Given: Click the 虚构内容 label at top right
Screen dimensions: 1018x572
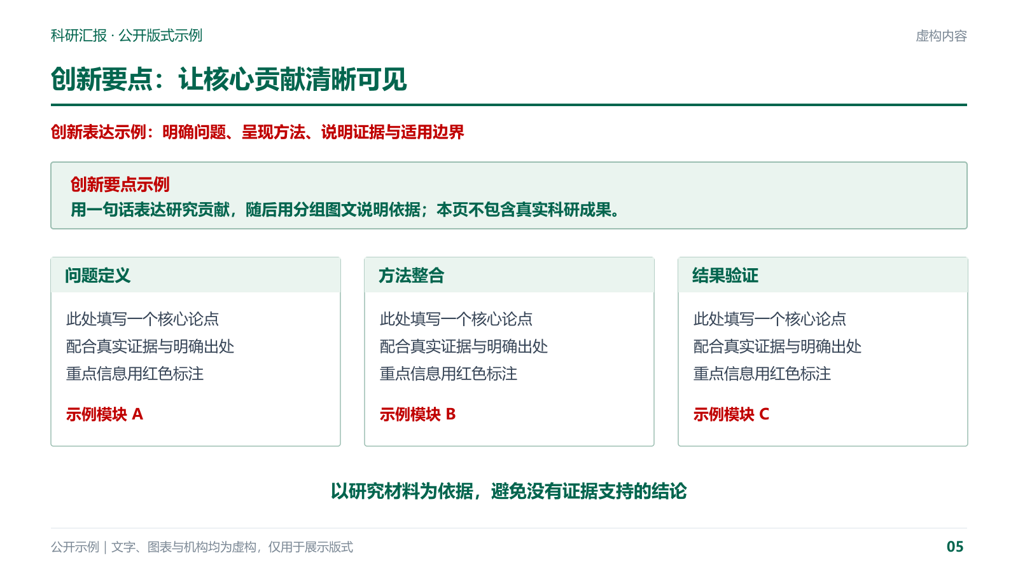Looking at the screenshot, I should coord(941,36).
